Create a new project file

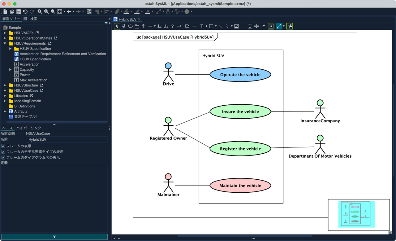(x=5, y=11)
